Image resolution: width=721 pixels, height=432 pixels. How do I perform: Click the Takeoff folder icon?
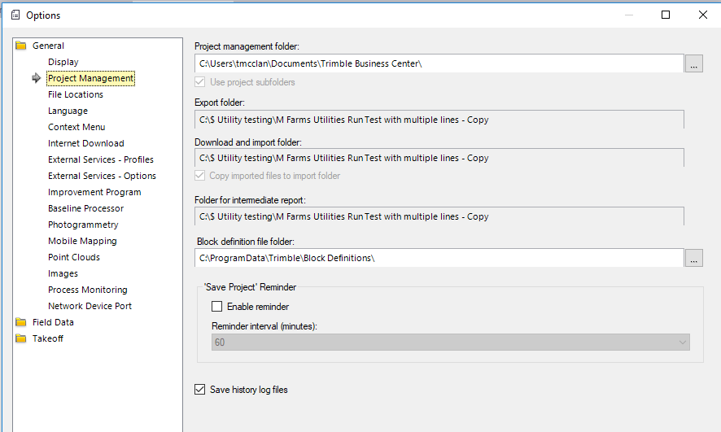pyautogui.click(x=21, y=338)
